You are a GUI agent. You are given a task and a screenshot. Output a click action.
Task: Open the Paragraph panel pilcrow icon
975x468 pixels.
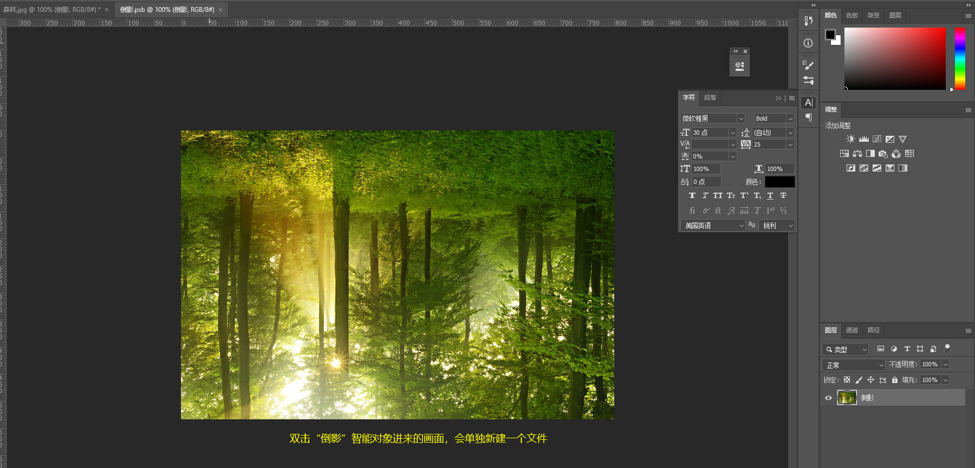tap(808, 117)
